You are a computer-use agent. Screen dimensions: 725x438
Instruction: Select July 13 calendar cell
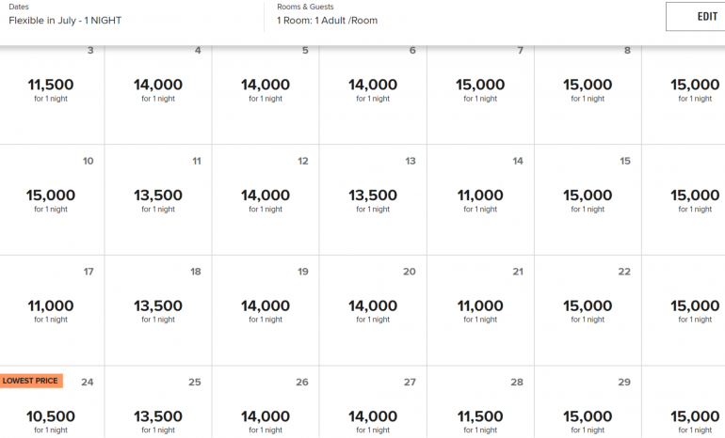373,199
